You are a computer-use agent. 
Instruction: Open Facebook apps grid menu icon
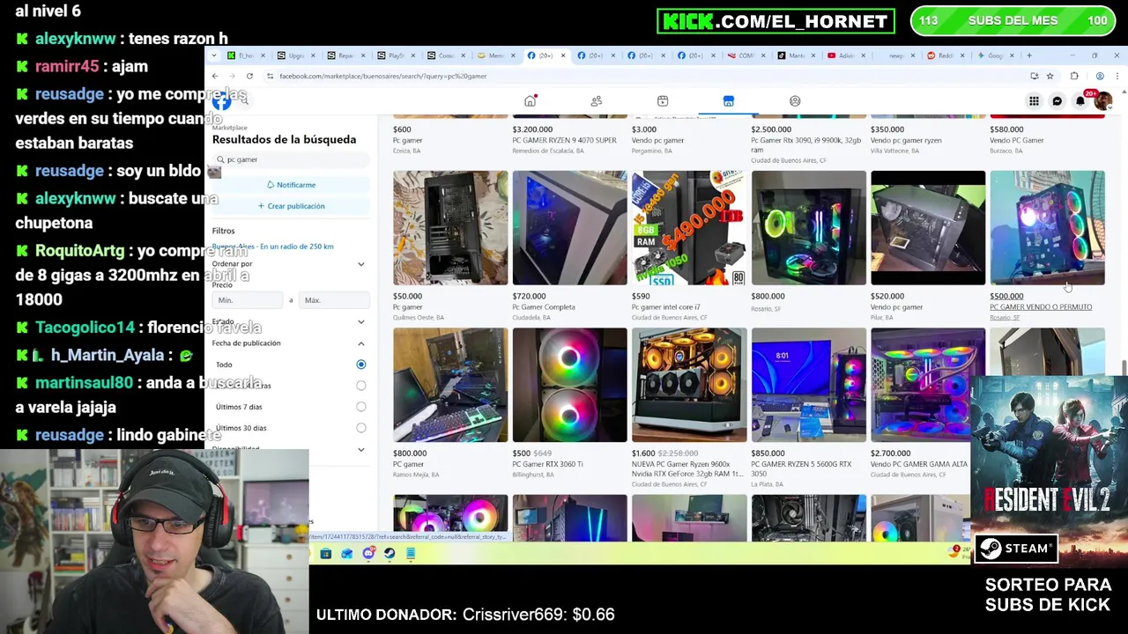click(1034, 101)
